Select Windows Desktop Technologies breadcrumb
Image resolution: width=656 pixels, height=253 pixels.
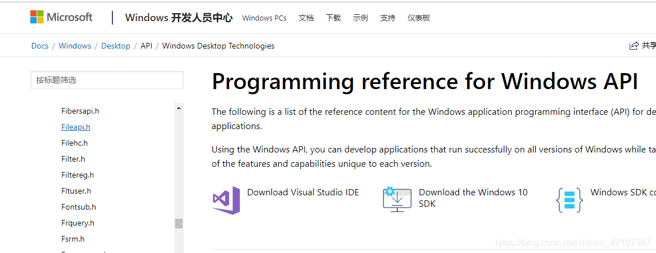[x=218, y=46]
